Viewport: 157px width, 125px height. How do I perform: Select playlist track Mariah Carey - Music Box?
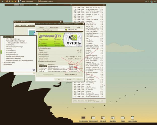(88, 21)
